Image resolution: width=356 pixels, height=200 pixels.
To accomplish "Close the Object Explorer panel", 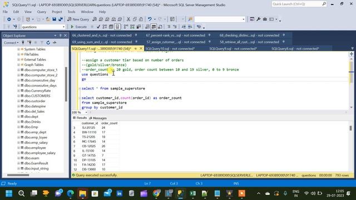I will click(x=66, y=36).
